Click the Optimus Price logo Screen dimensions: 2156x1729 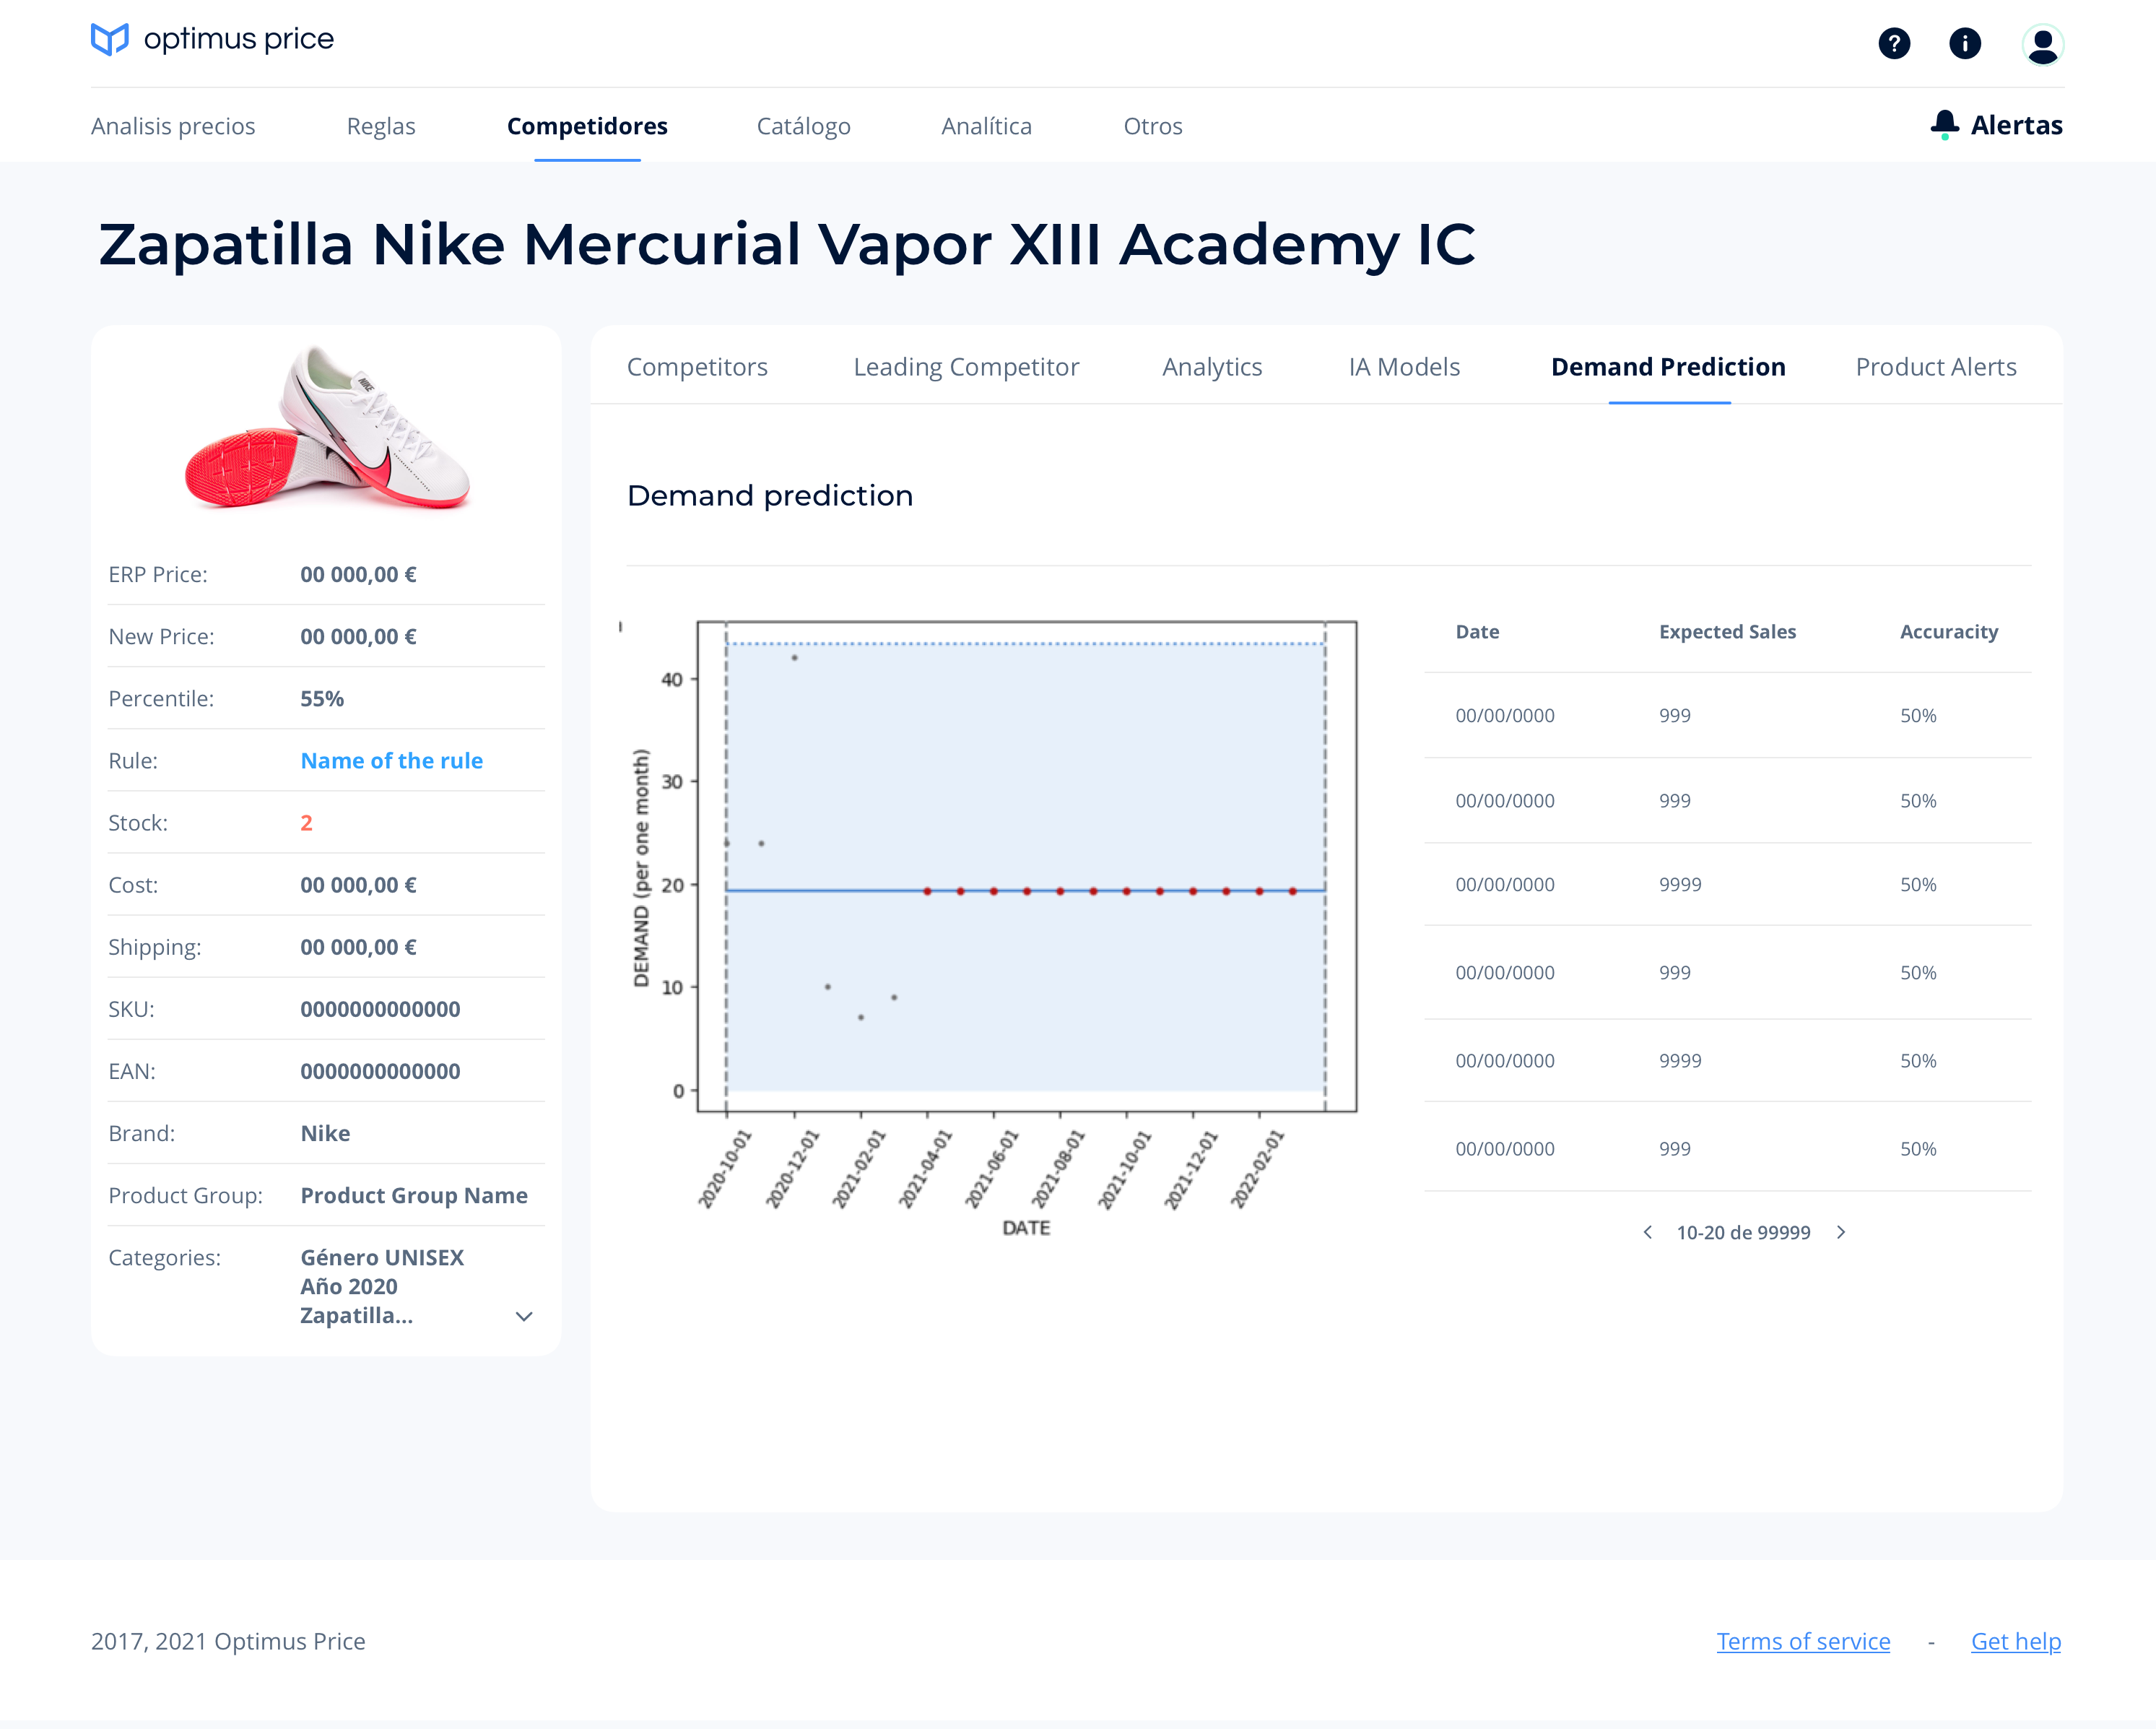(212, 40)
